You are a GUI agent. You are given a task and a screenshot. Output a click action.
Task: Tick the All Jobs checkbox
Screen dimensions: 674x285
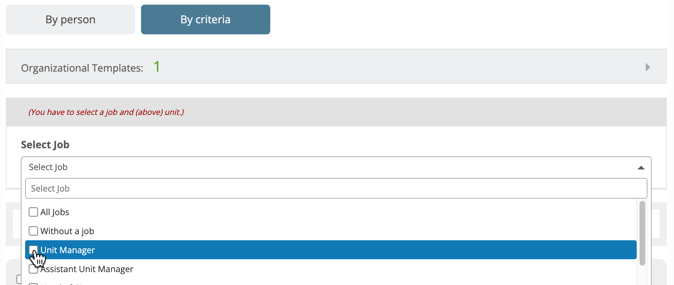tap(33, 212)
